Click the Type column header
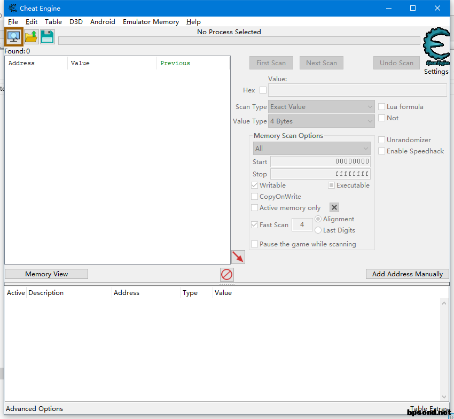Screen dimensions: 454x419 tap(197, 293)
